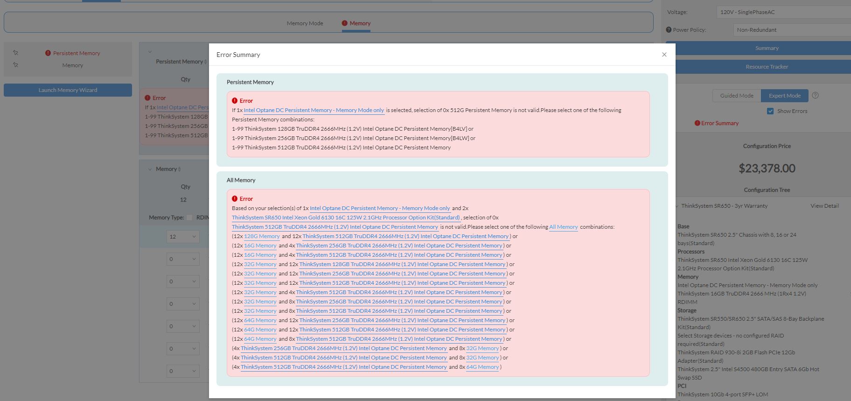Click help icon next to Expert Mode
This screenshot has height=401, width=851.
coord(815,95)
